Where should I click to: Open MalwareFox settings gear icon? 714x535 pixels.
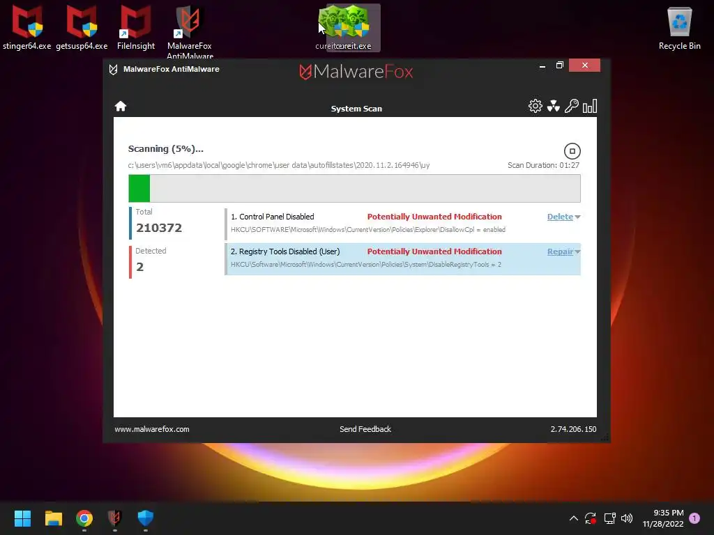point(535,106)
